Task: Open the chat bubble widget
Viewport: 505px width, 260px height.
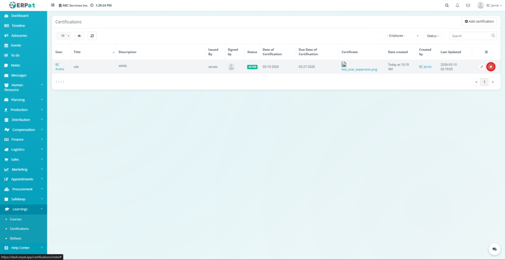Action: tap(493, 249)
